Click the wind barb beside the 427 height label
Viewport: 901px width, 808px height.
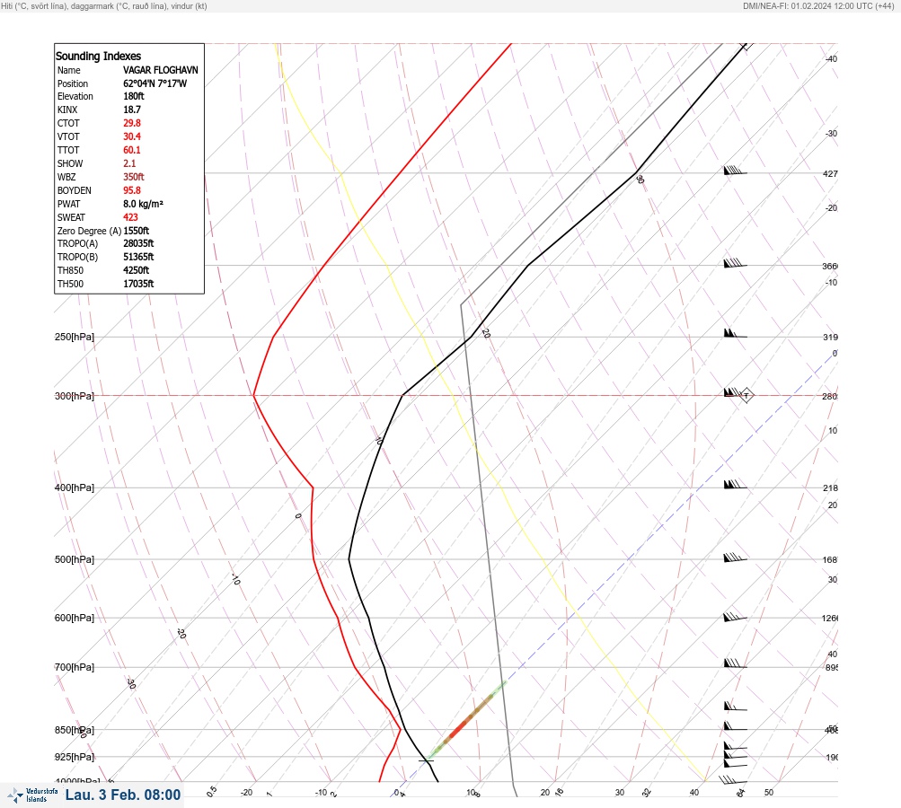click(735, 170)
